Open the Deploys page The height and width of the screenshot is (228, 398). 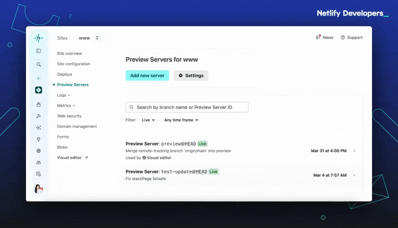pyautogui.click(x=65, y=74)
